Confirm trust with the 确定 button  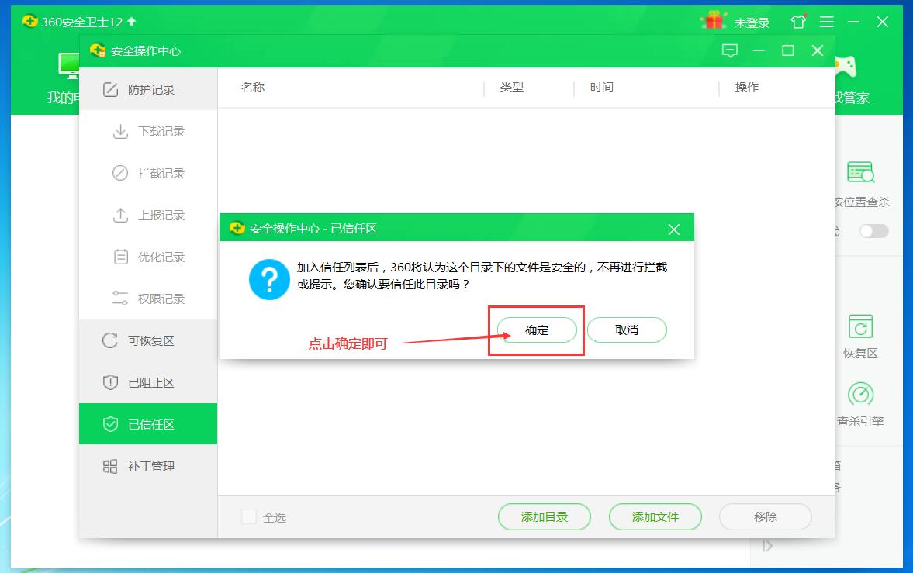(x=536, y=330)
